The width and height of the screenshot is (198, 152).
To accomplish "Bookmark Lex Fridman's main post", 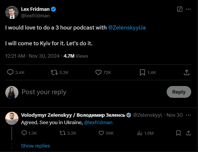I will click(142, 72).
